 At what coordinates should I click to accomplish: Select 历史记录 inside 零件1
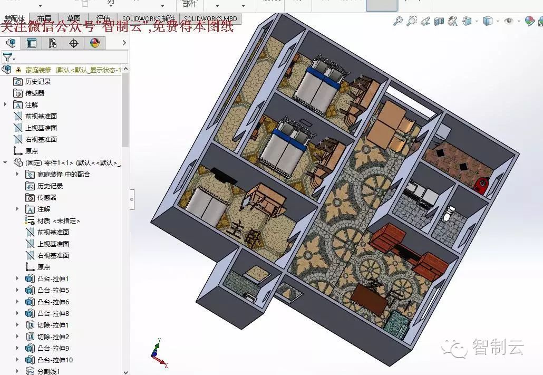[50, 186]
